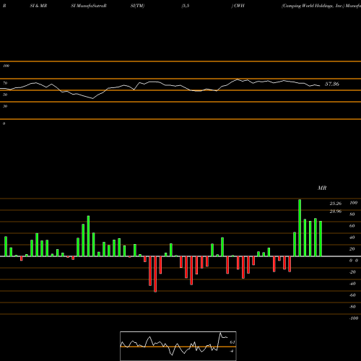Click the MR axis label -100
Image resolution: width=361 pixels, height=361 pixels.
(354, 318)
